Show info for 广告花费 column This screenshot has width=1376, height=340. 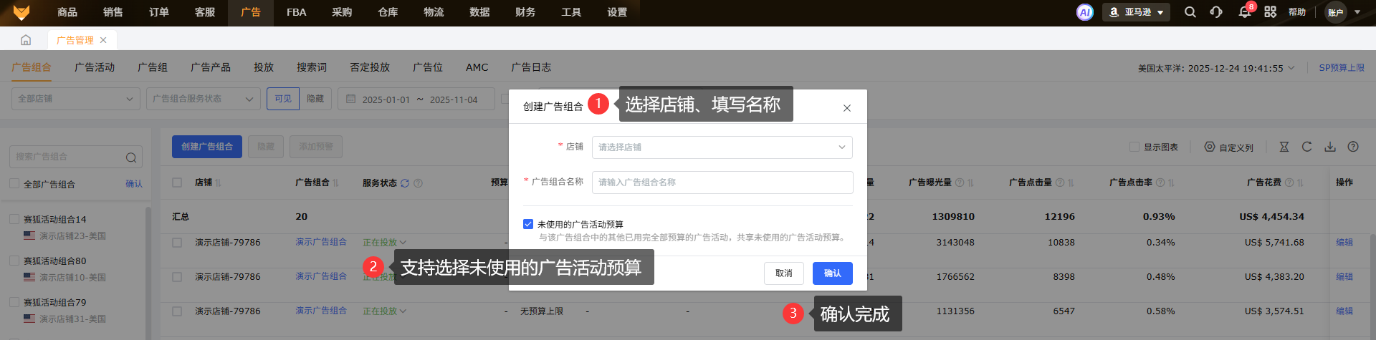click(1289, 183)
